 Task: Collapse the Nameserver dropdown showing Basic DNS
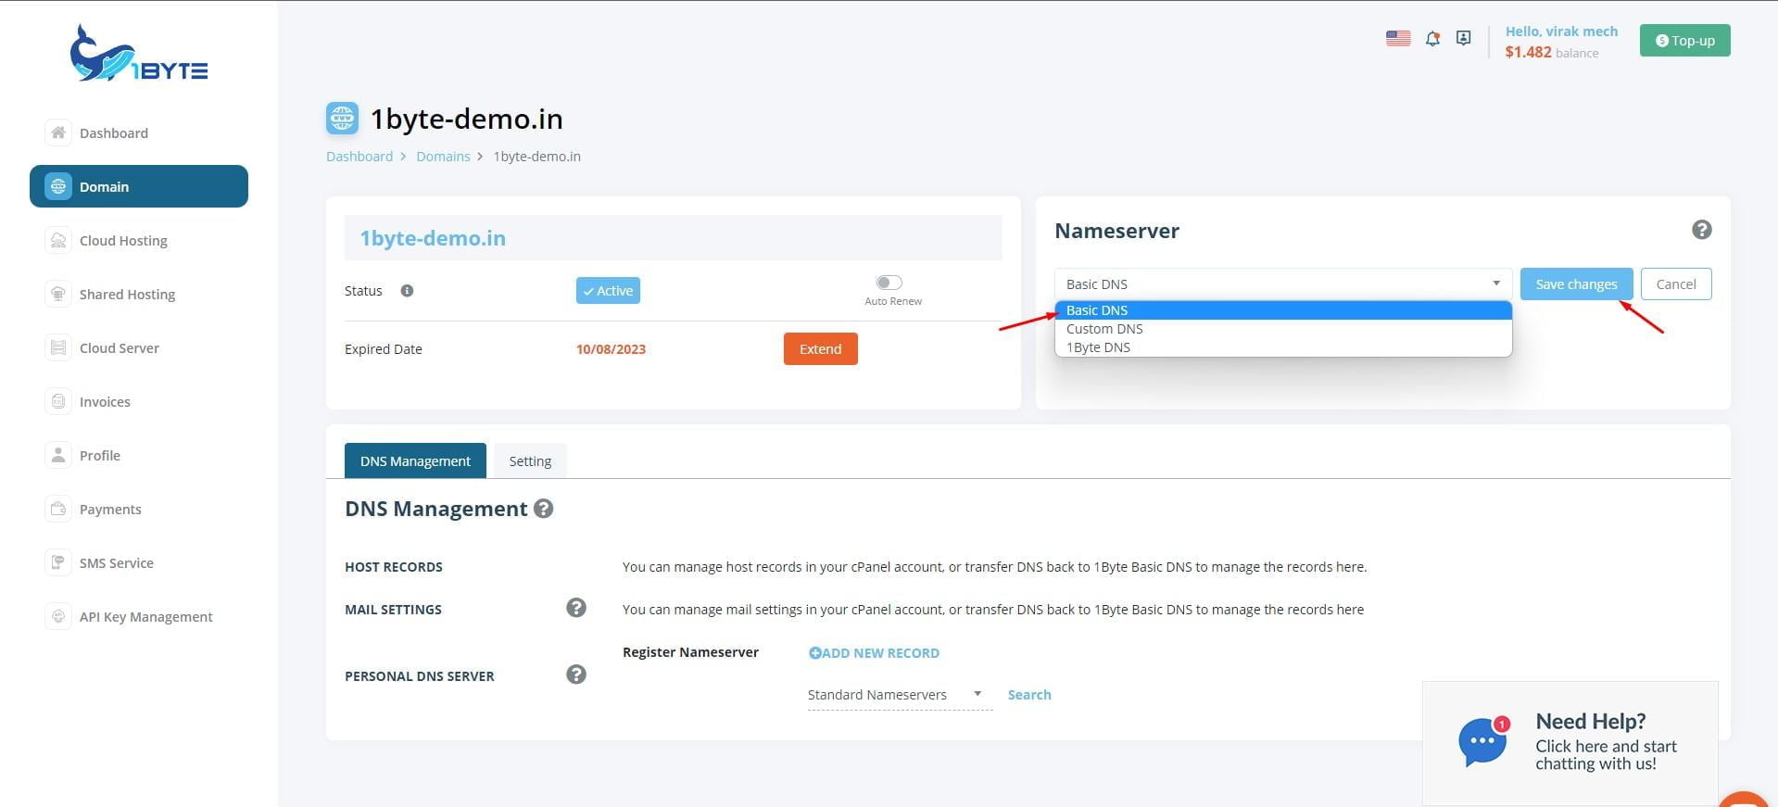click(1283, 284)
